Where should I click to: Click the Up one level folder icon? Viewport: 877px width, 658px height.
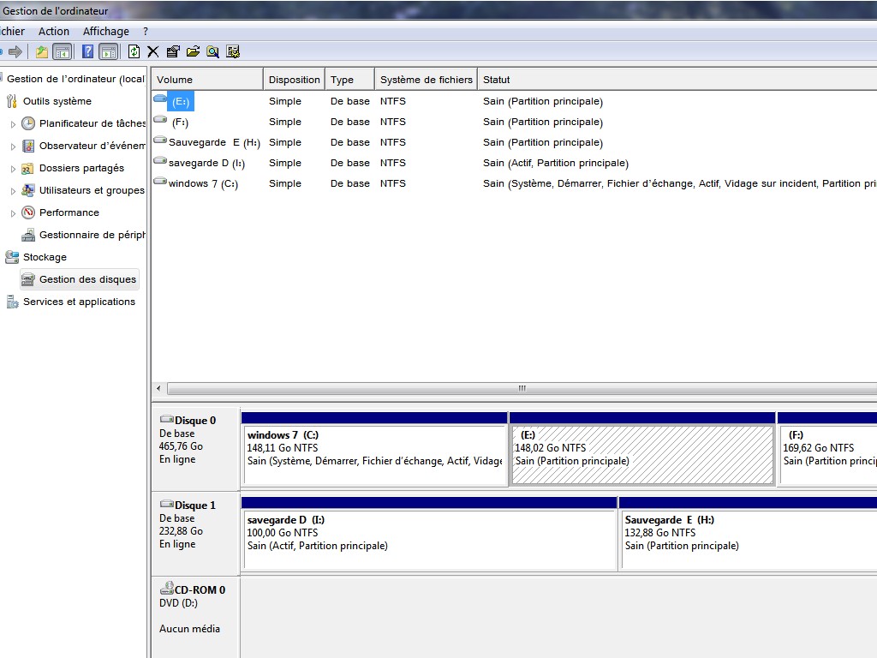(42, 51)
